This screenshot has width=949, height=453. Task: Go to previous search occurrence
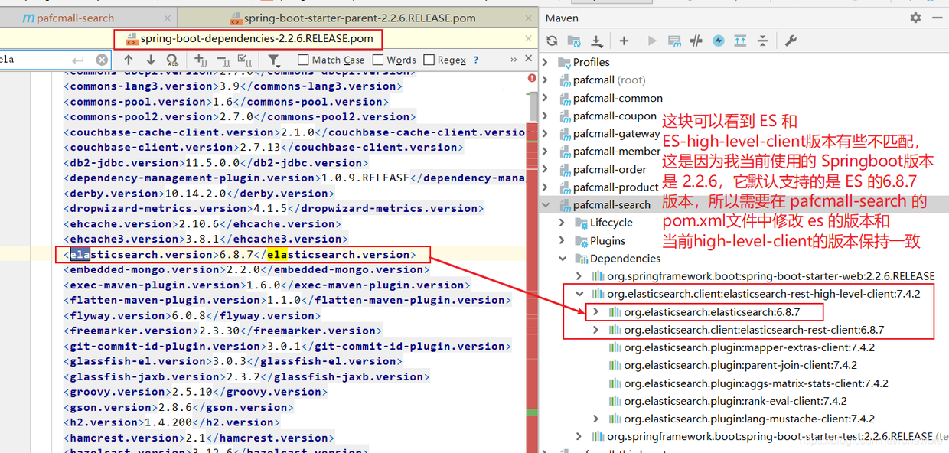(x=129, y=60)
